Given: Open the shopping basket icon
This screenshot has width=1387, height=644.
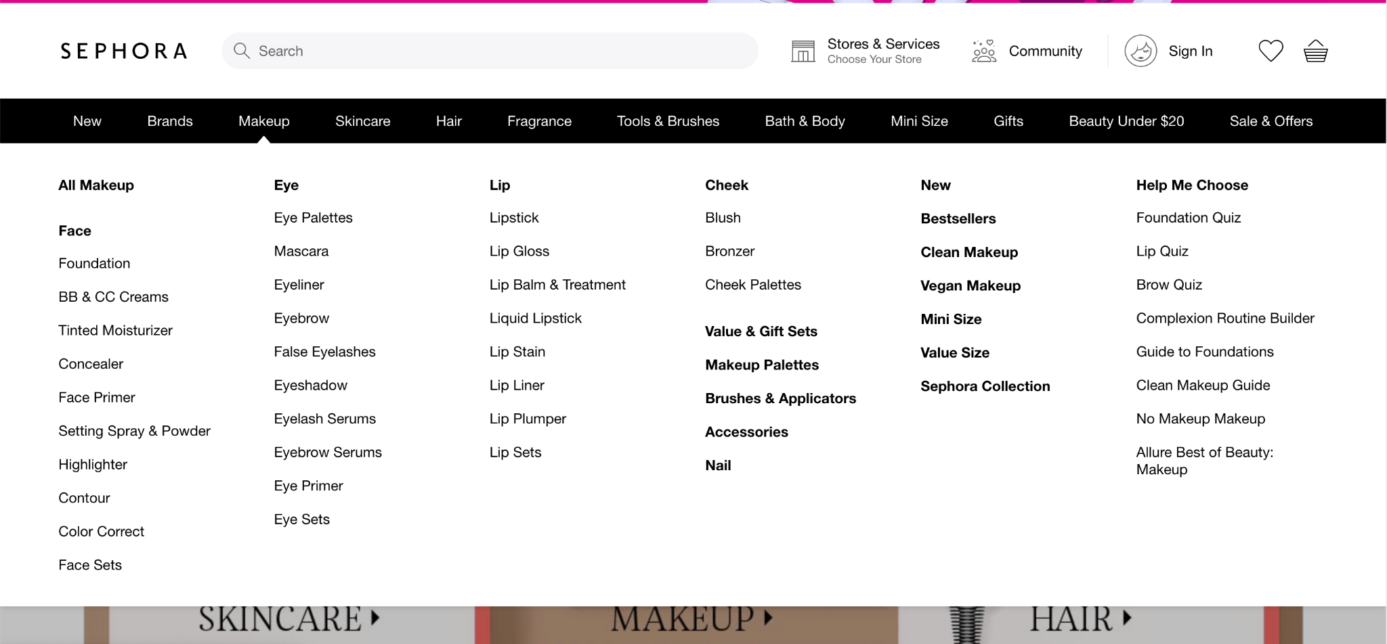Looking at the screenshot, I should tap(1316, 51).
